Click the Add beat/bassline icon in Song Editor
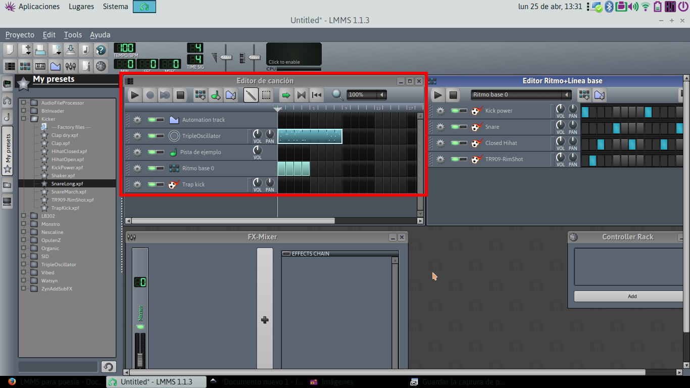The height and width of the screenshot is (388, 690). [x=200, y=95]
